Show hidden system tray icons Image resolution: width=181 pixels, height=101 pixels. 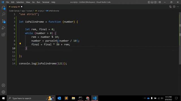[145, 98]
